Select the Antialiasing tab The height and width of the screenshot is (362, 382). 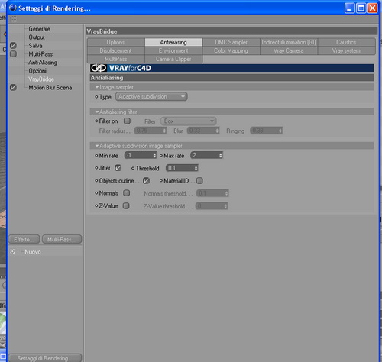[x=173, y=42]
